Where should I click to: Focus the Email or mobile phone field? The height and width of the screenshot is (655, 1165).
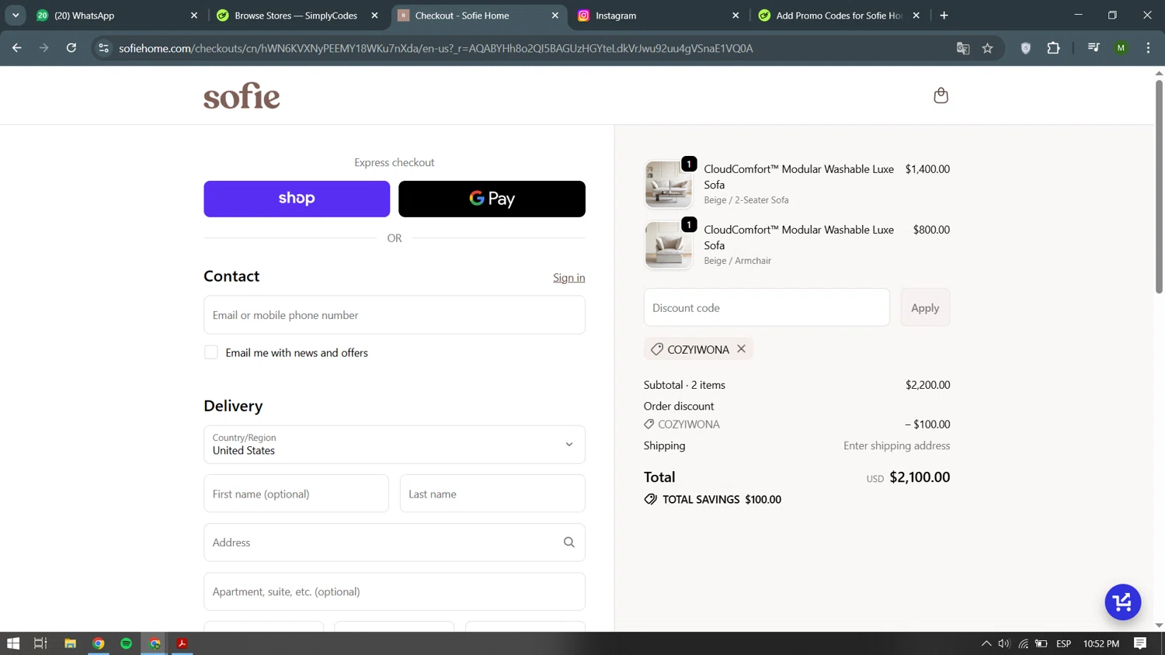tap(395, 315)
